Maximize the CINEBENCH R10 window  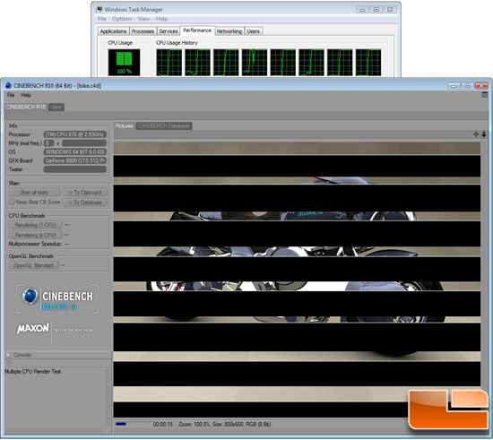pyautogui.click(x=467, y=85)
